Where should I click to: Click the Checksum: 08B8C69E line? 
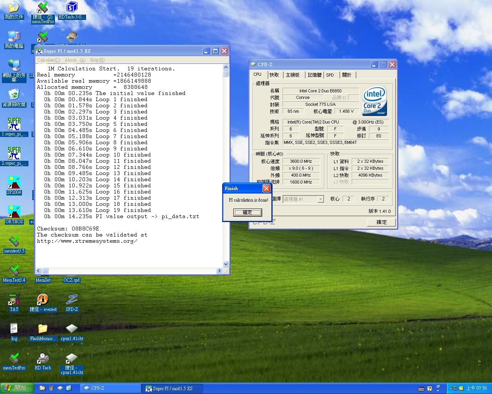point(68,229)
